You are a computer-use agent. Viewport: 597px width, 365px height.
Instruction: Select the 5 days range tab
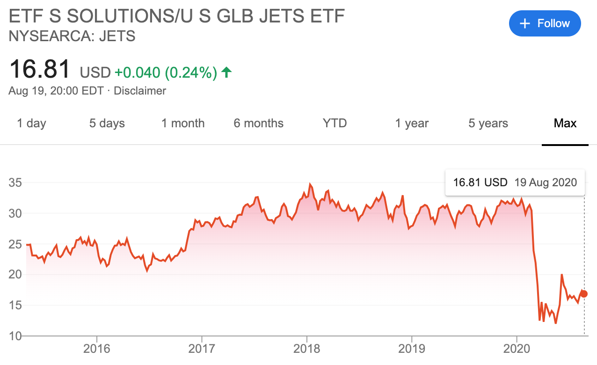coord(107,123)
